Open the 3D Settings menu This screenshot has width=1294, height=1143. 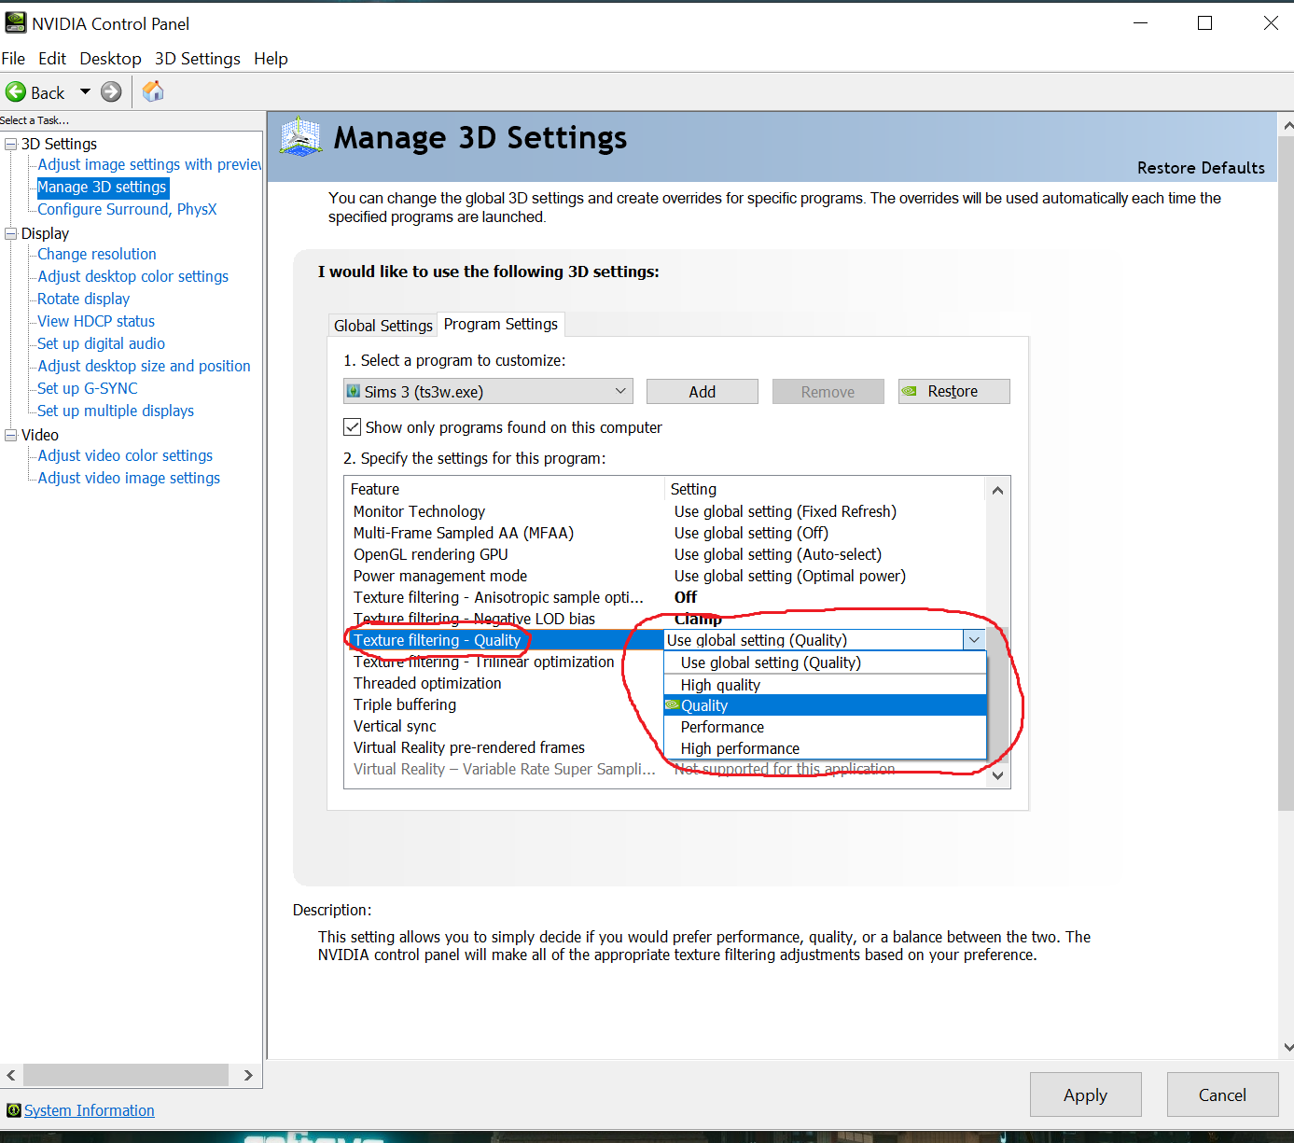point(198,59)
